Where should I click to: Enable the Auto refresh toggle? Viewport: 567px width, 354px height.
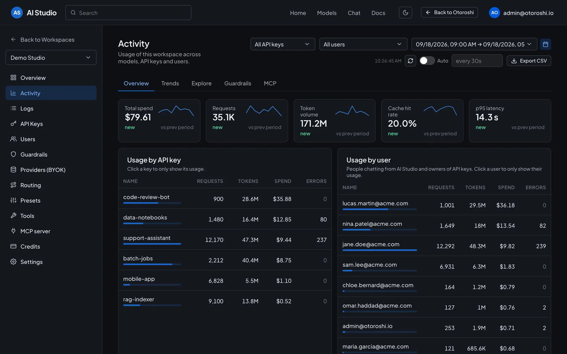tap(427, 61)
